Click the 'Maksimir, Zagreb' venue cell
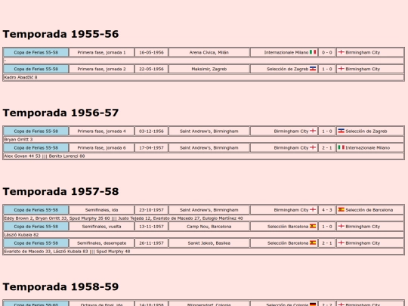The height and width of the screenshot is (306, 408). pyautogui.click(x=209, y=69)
